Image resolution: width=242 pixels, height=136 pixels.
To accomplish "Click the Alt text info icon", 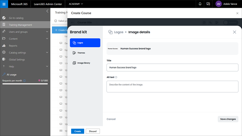I will tap(116, 77).
